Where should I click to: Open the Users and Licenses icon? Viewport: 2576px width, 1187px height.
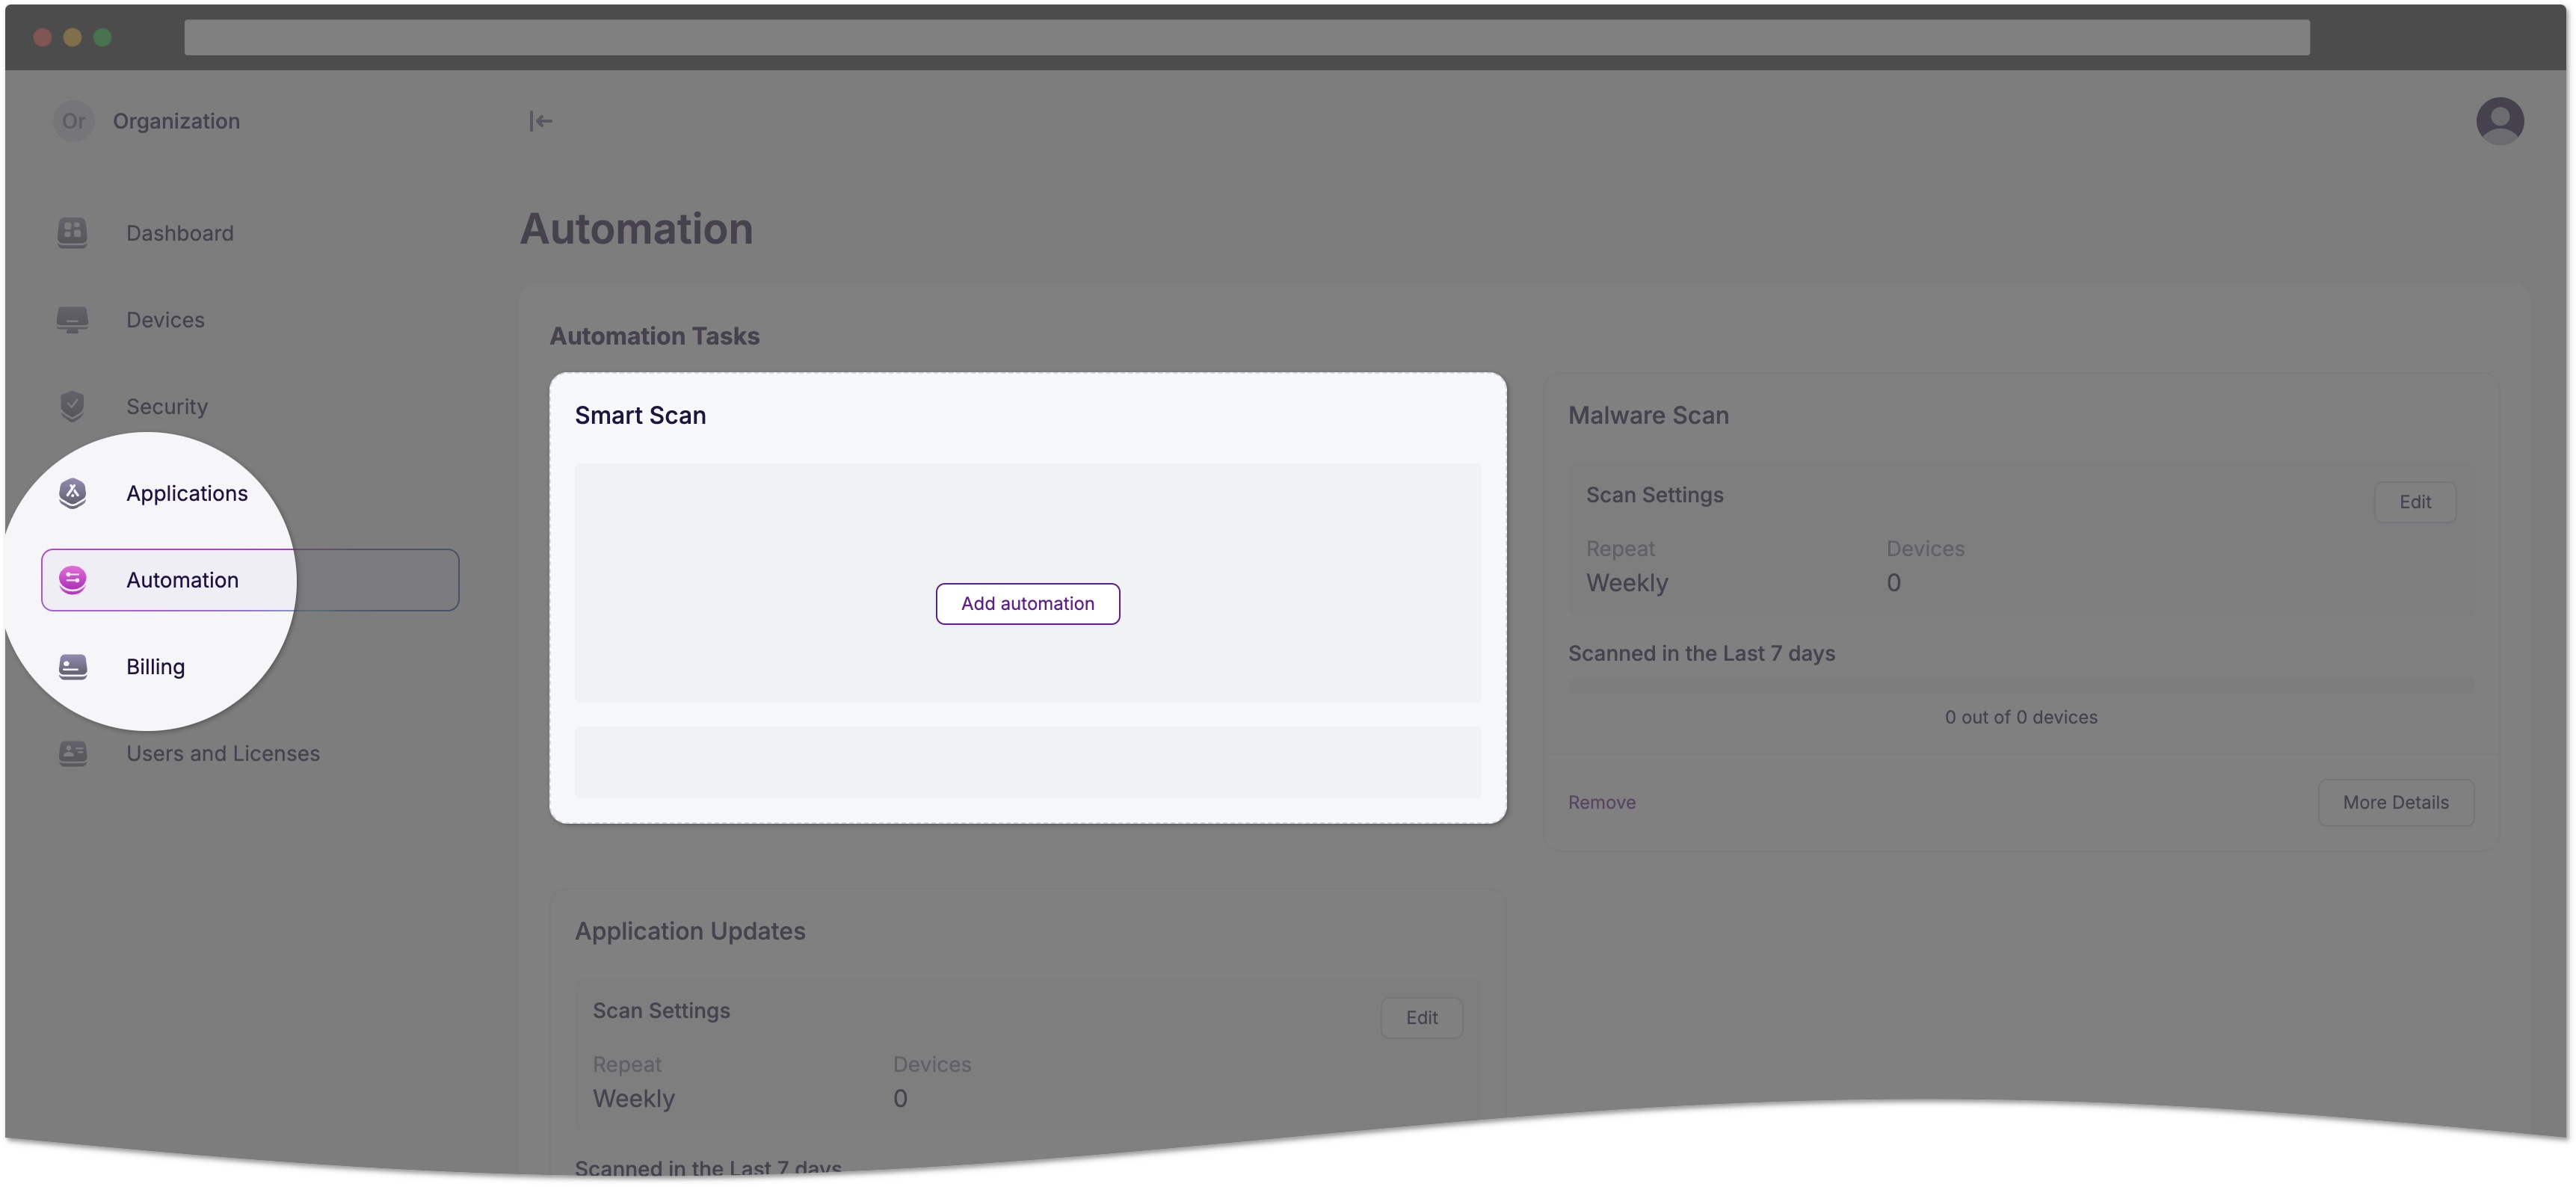[72, 753]
